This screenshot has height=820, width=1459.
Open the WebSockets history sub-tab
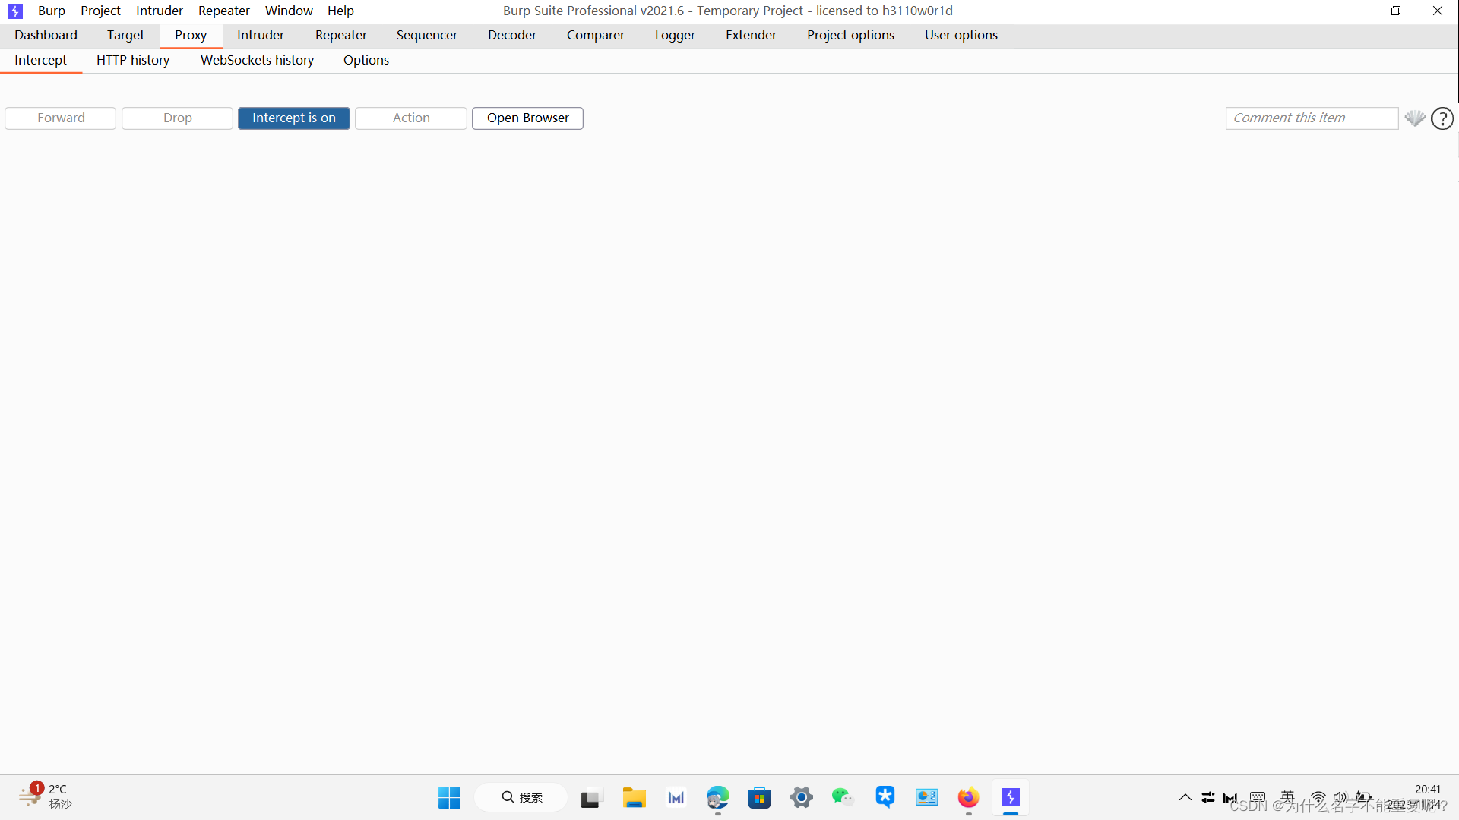(257, 61)
